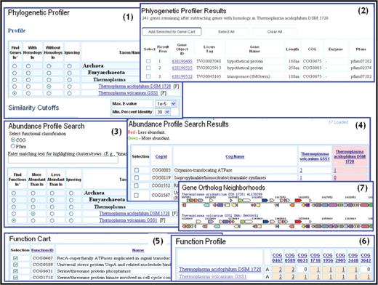Click the red gene arrow in Thermoplasma acidophilum neighborhood
378x285 pixels.
tap(298, 201)
